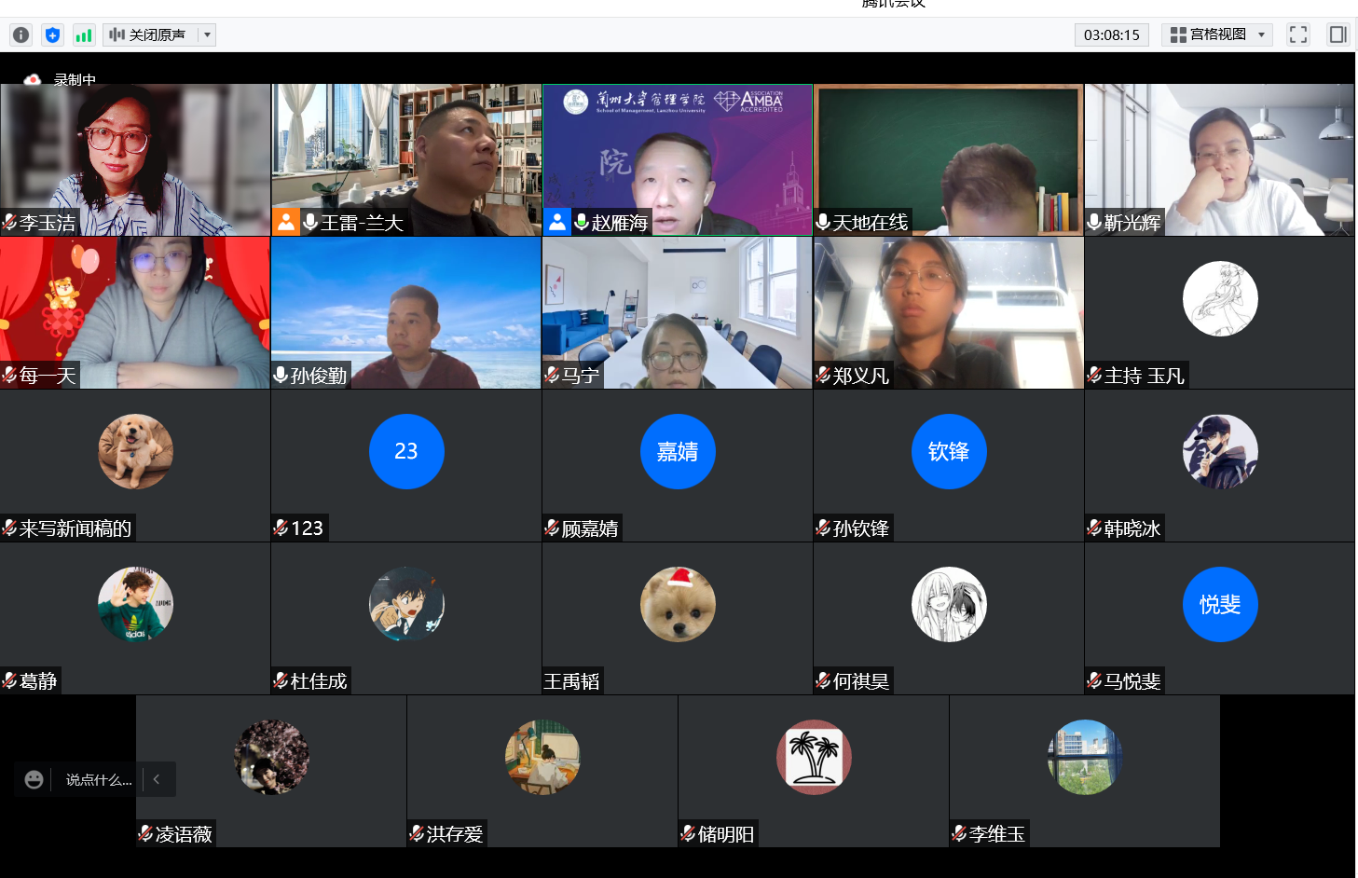Click the blue security shield icon
1358x878 pixels.
point(52,35)
